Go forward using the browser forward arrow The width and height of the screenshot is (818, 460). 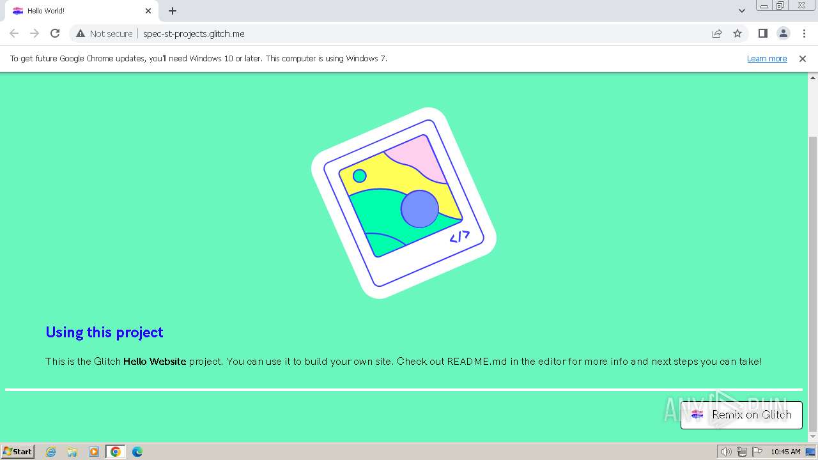[35, 33]
